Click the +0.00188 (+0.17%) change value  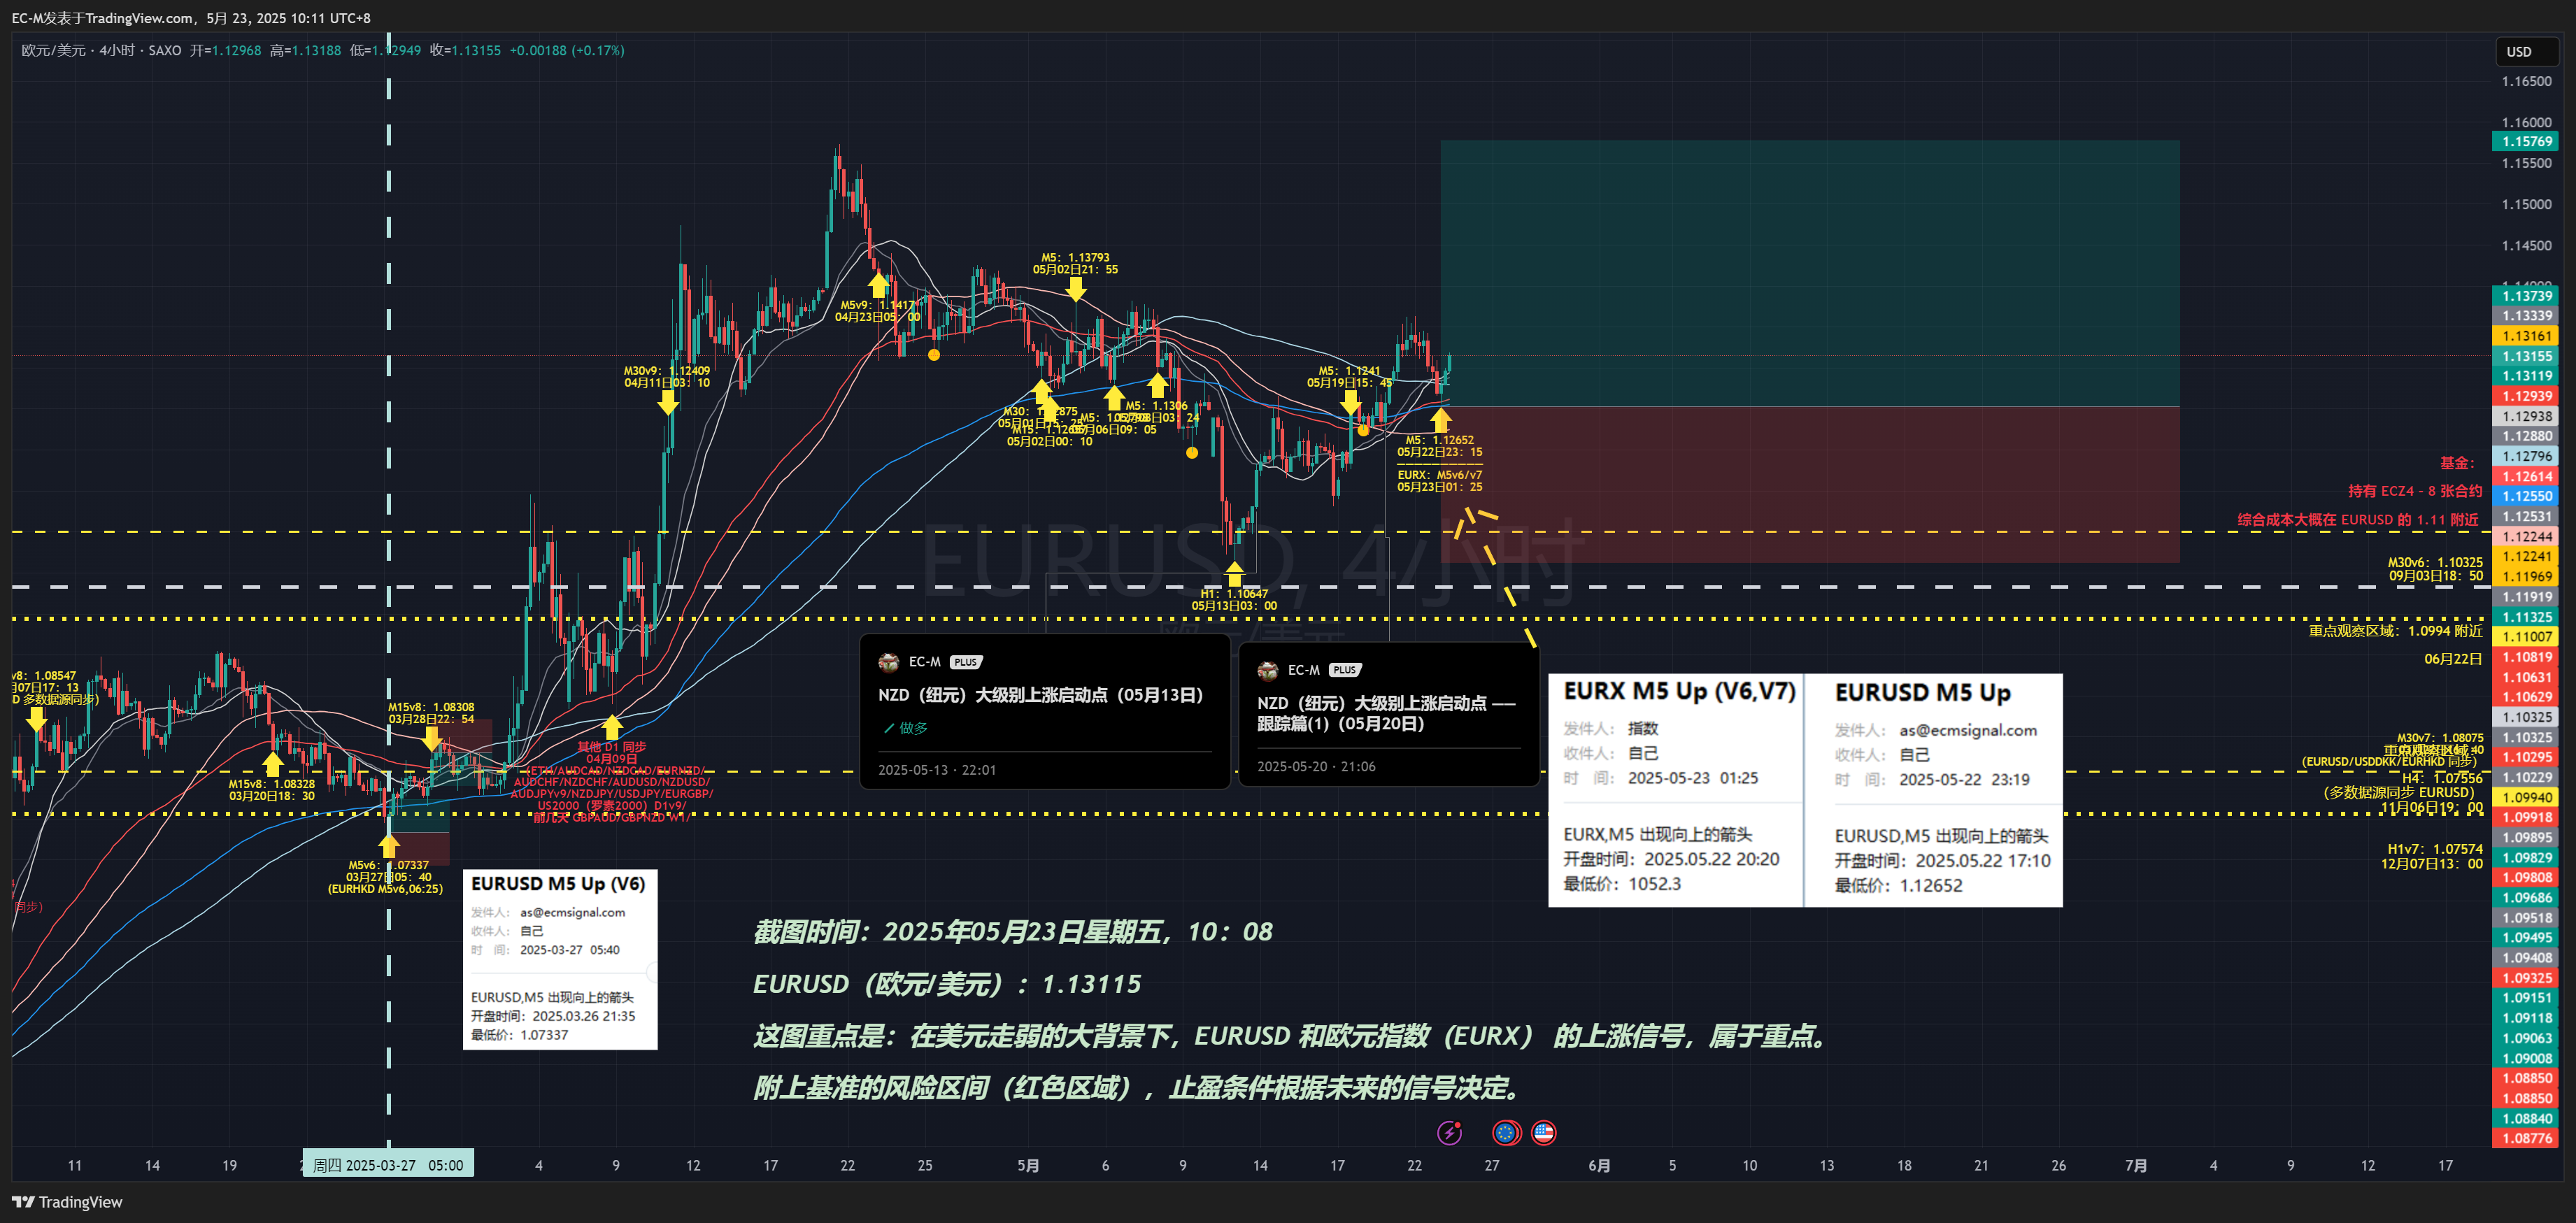pos(567,50)
